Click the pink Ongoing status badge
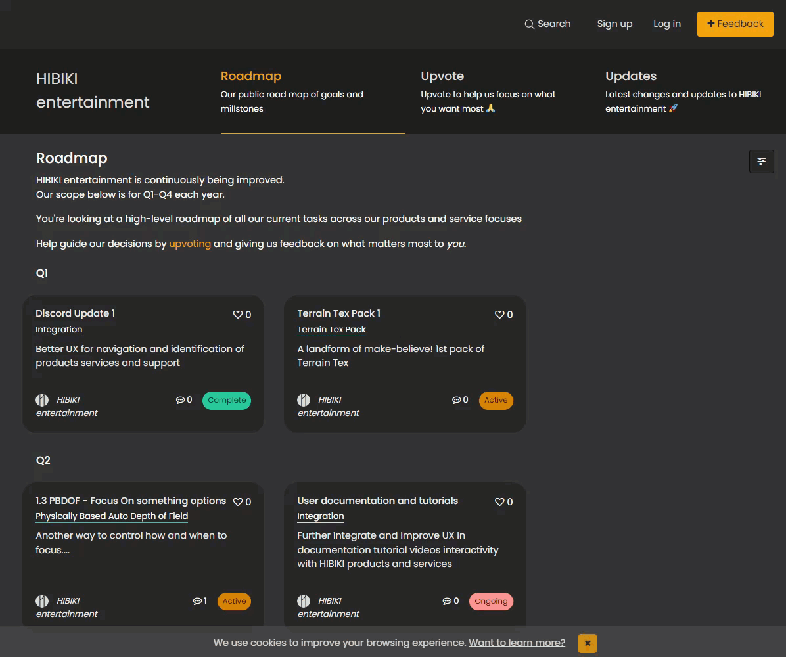786x657 pixels. click(491, 601)
